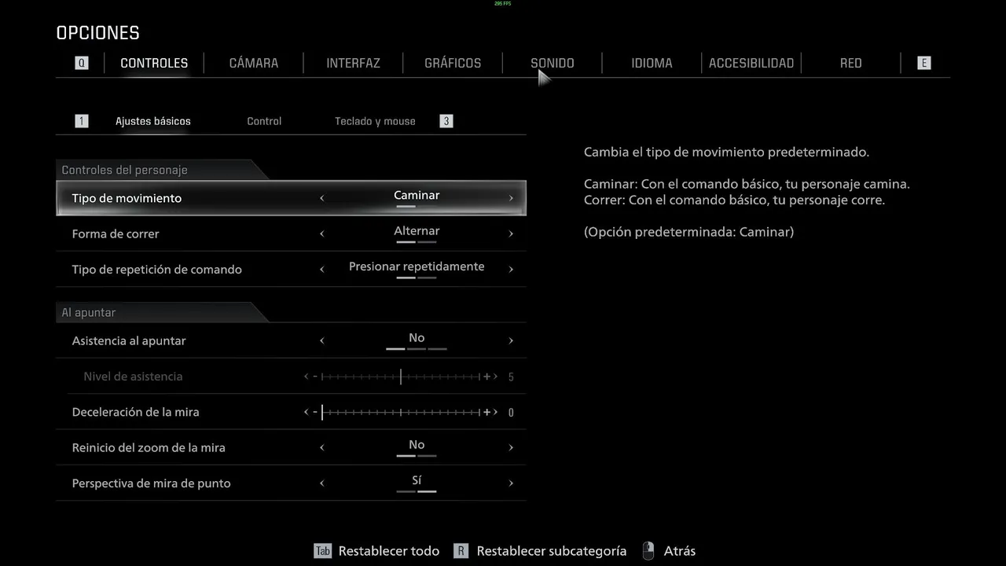
Task: Click the E key next-tab icon
Action: point(924,63)
